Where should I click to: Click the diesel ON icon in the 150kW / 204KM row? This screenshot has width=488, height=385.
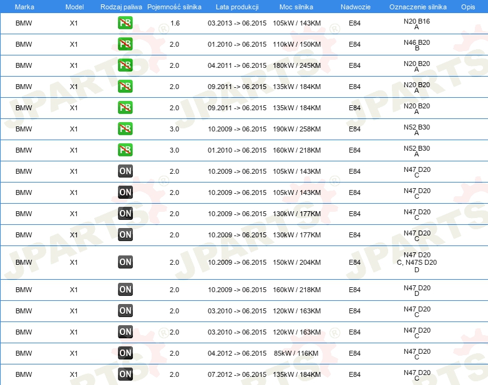coord(125,262)
